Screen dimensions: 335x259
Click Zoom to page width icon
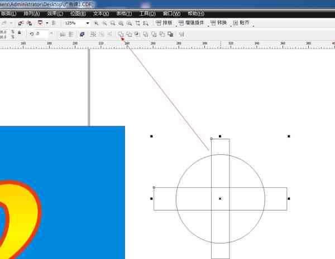(x=137, y=23)
